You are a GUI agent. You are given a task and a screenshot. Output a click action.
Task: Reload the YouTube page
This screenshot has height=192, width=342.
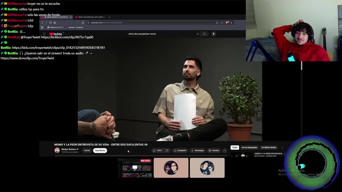pyautogui.click(x=50, y=23)
